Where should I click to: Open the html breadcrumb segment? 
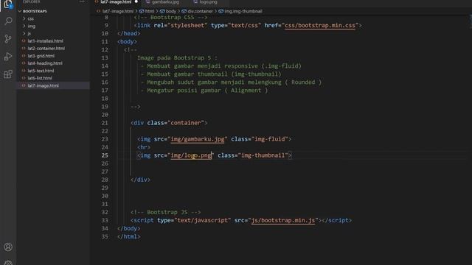coord(149,12)
